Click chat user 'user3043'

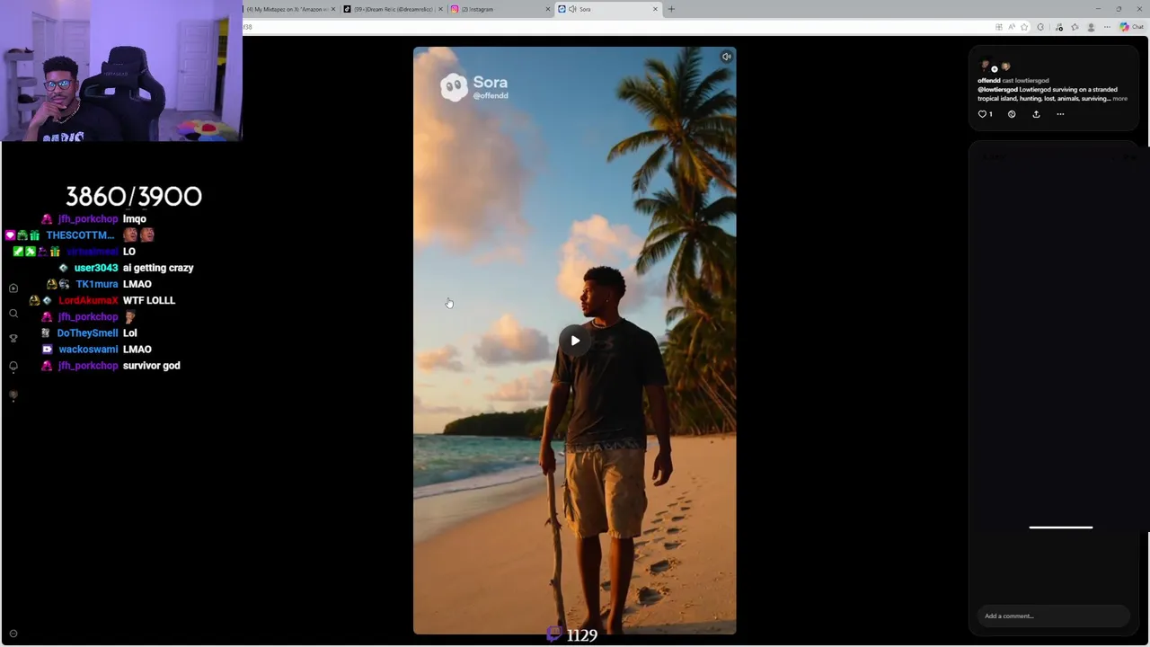pyautogui.click(x=96, y=268)
